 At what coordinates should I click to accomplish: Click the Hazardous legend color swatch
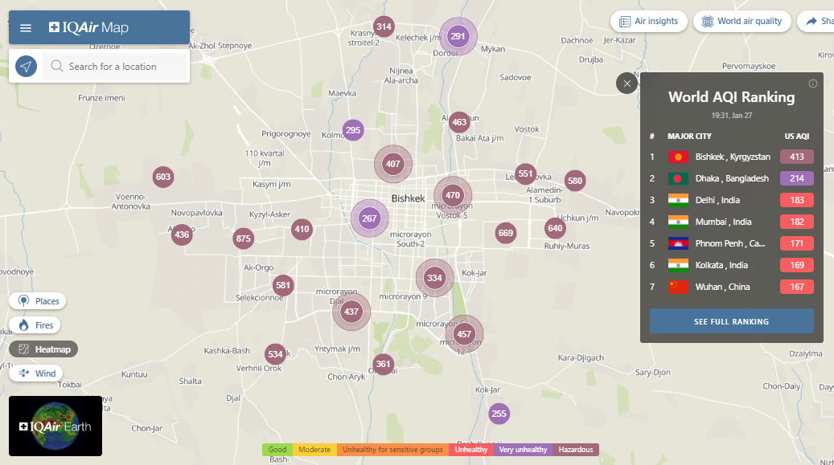click(576, 450)
